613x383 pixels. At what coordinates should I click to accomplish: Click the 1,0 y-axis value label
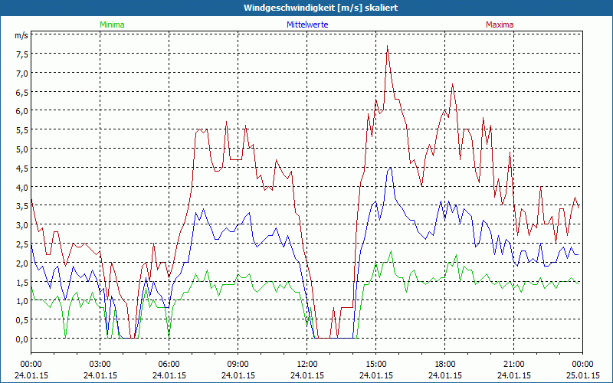click(21, 300)
